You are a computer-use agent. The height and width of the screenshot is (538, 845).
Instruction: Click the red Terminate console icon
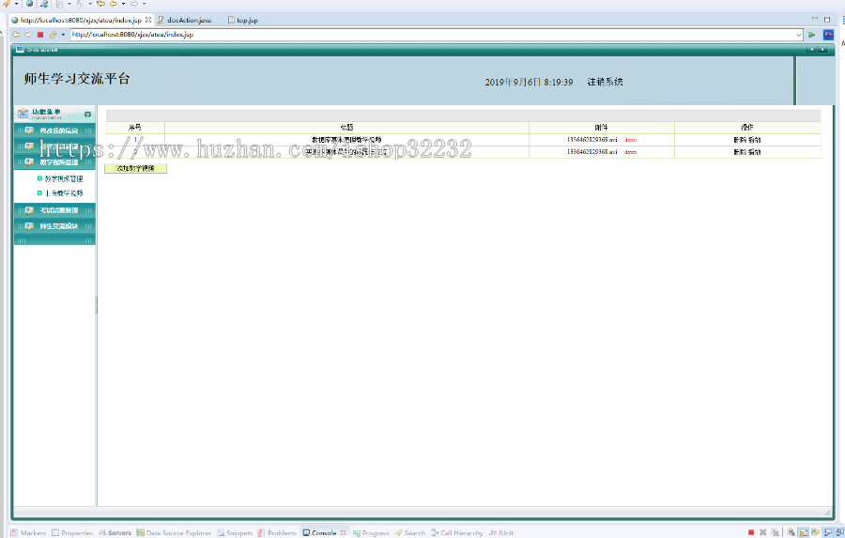[751, 532]
